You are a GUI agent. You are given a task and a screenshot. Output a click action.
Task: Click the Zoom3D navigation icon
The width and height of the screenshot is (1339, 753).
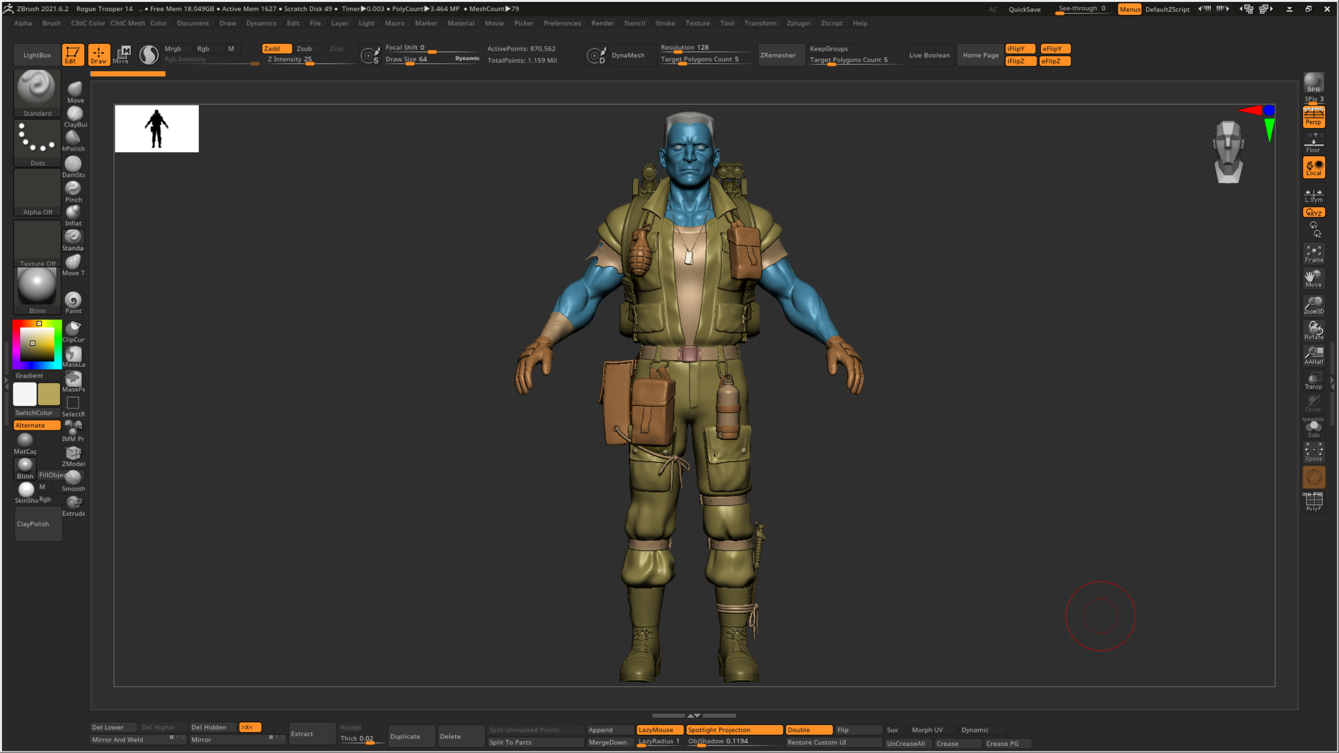1313,305
